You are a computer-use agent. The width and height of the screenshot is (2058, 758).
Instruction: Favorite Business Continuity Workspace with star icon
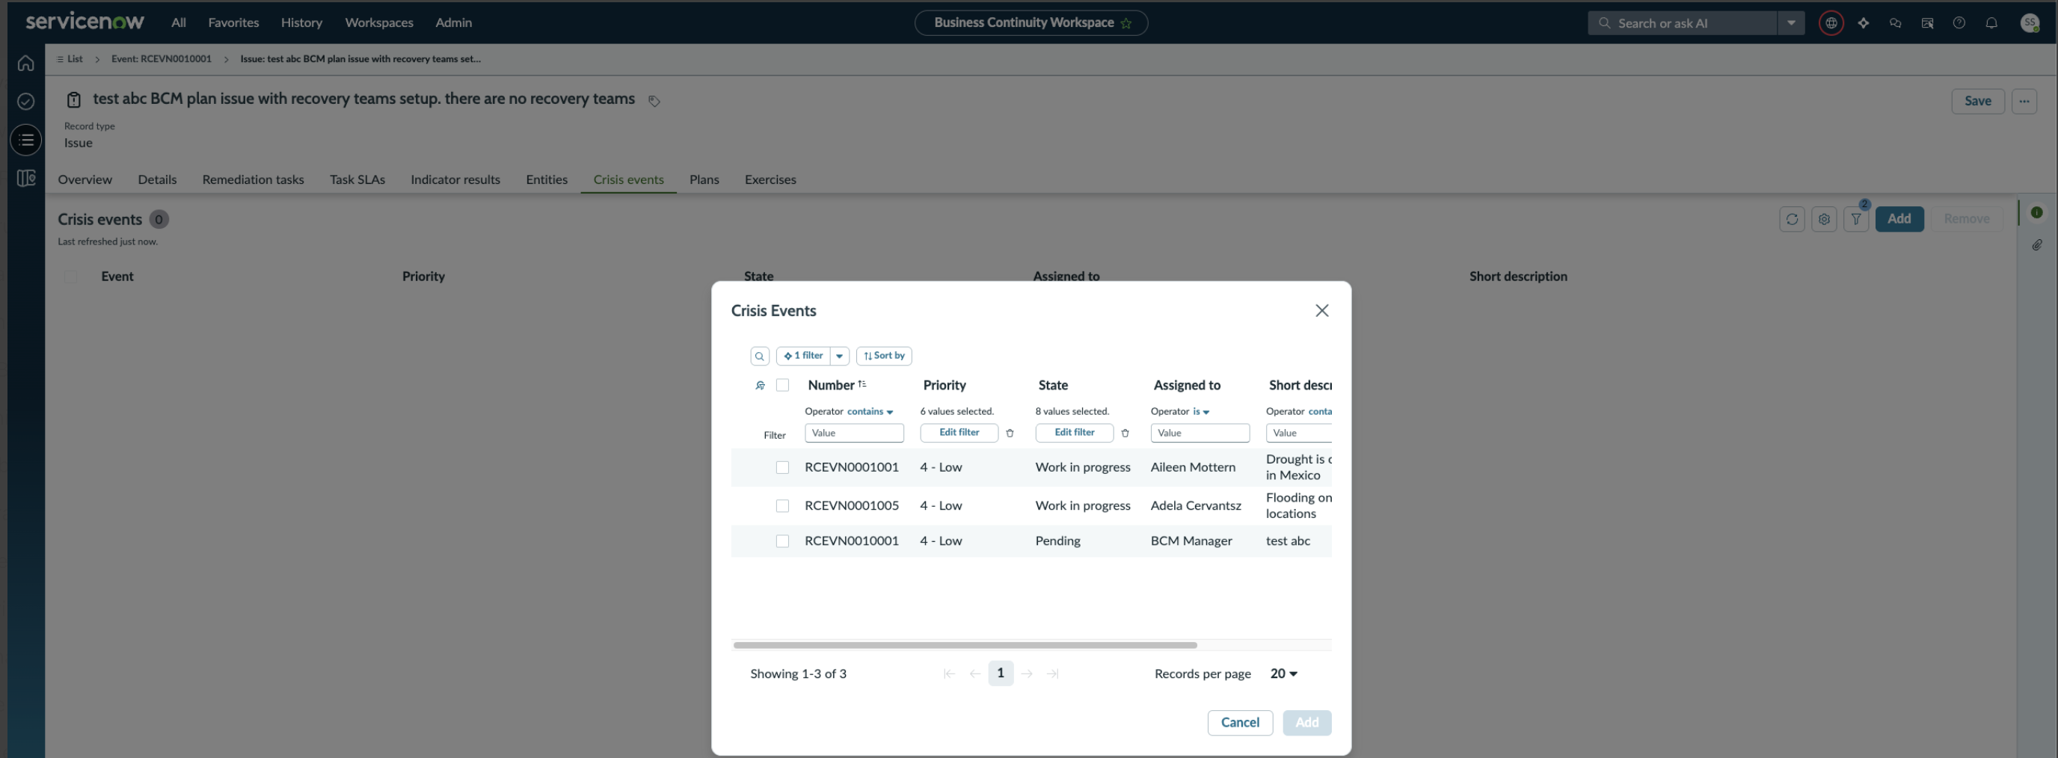(1126, 23)
